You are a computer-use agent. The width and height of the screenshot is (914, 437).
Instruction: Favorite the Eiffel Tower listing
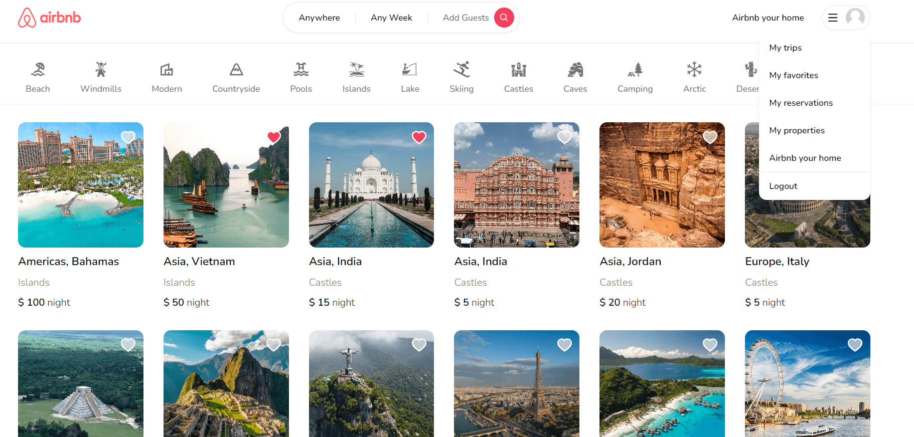tap(564, 345)
